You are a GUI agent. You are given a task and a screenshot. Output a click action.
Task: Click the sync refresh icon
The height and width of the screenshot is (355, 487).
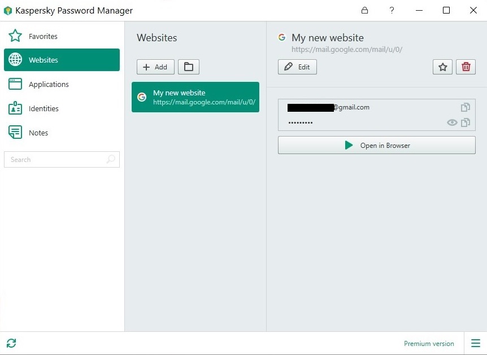pos(11,343)
